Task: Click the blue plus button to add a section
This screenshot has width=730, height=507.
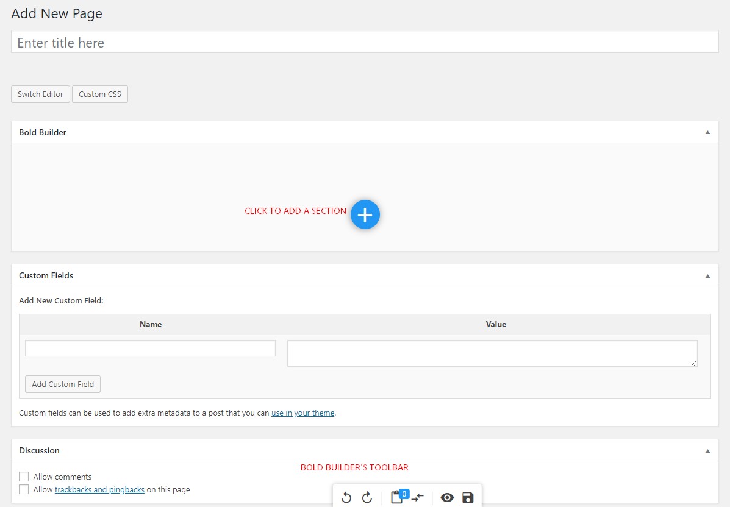Action: (365, 214)
